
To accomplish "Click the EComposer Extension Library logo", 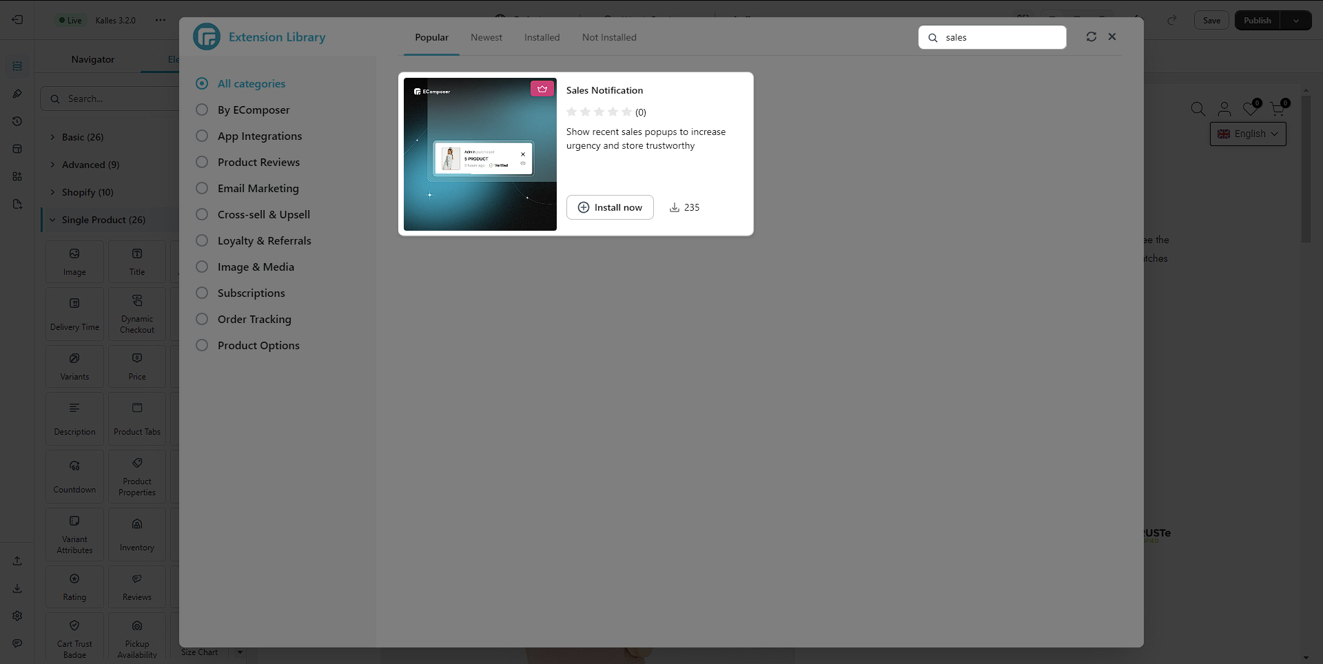I will coord(207,37).
